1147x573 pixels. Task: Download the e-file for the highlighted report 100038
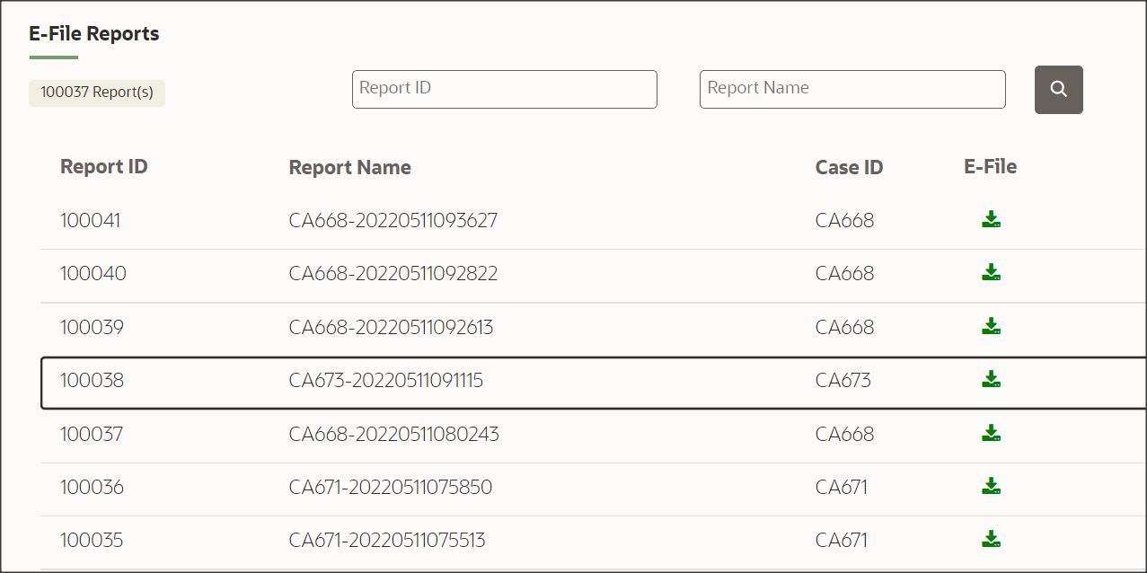[x=991, y=379]
